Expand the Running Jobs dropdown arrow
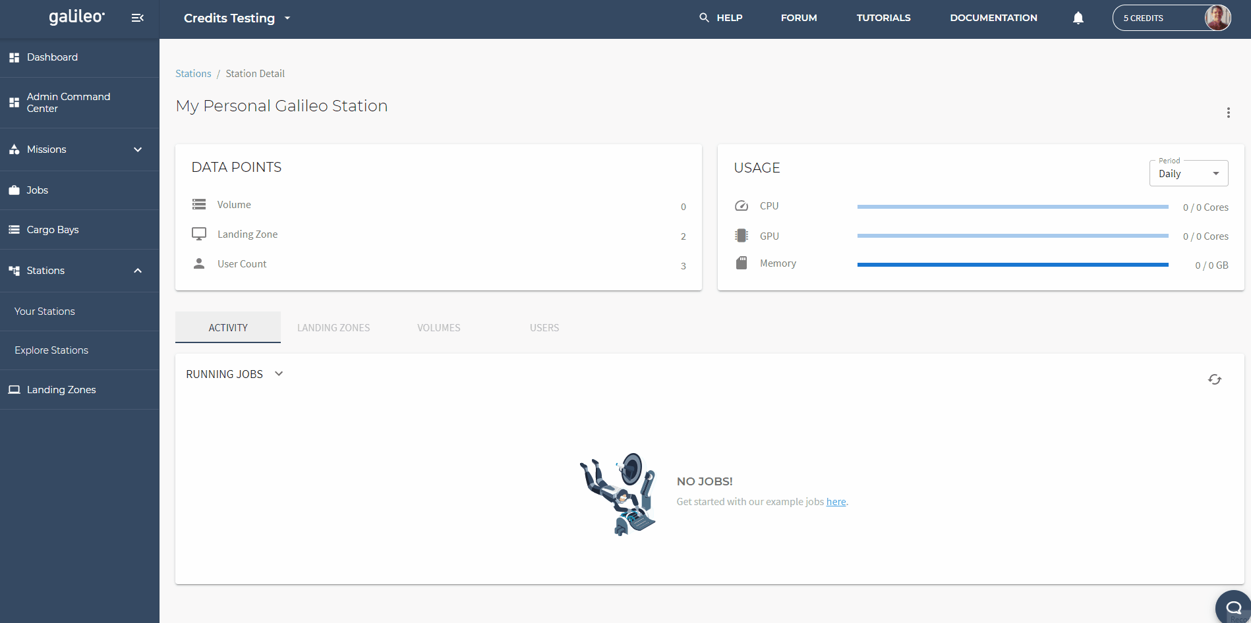Image resolution: width=1251 pixels, height=623 pixels. (279, 373)
